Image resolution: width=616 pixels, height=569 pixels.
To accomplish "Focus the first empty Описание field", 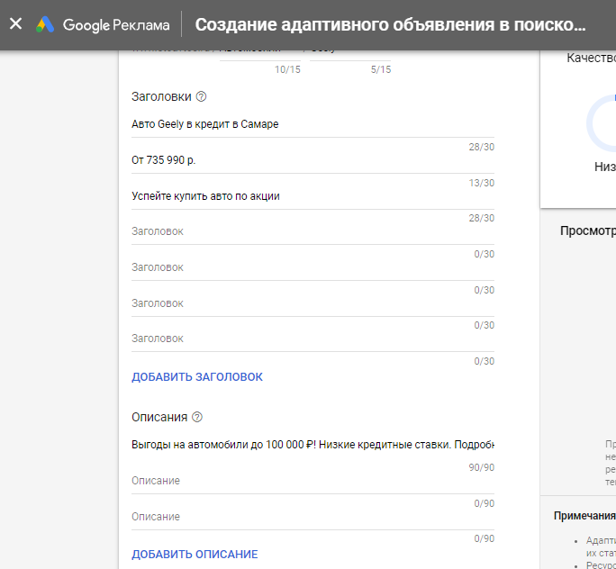I will click(x=313, y=481).
